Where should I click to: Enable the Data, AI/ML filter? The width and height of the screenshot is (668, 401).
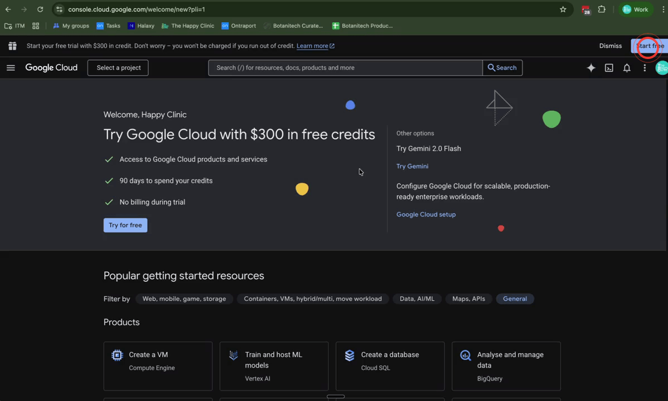[417, 299]
